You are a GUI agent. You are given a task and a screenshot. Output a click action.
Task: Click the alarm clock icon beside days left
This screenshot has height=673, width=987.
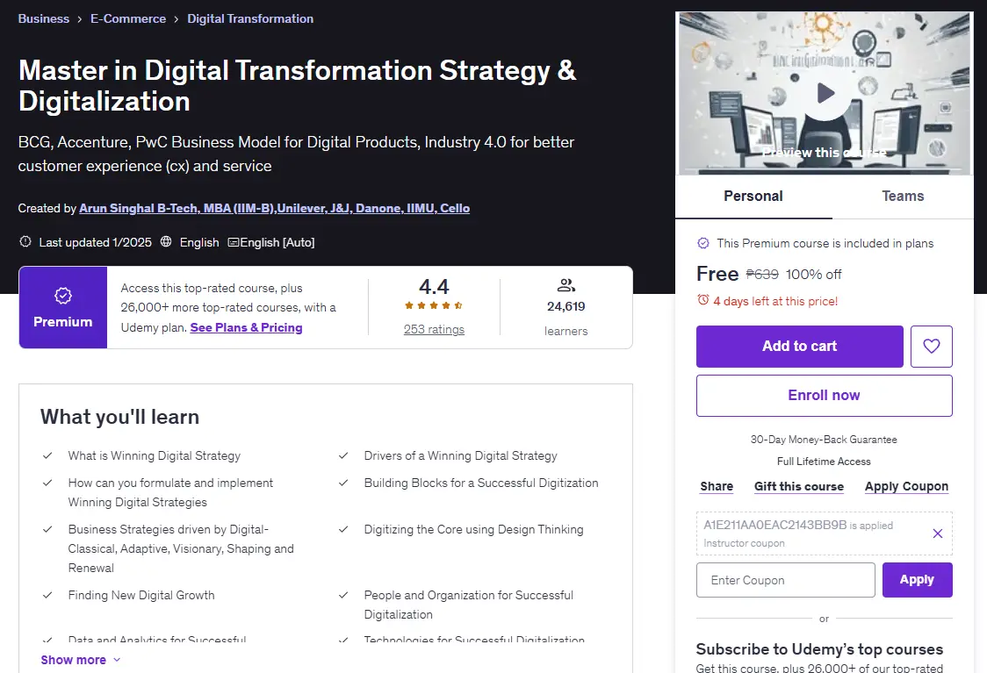(703, 300)
